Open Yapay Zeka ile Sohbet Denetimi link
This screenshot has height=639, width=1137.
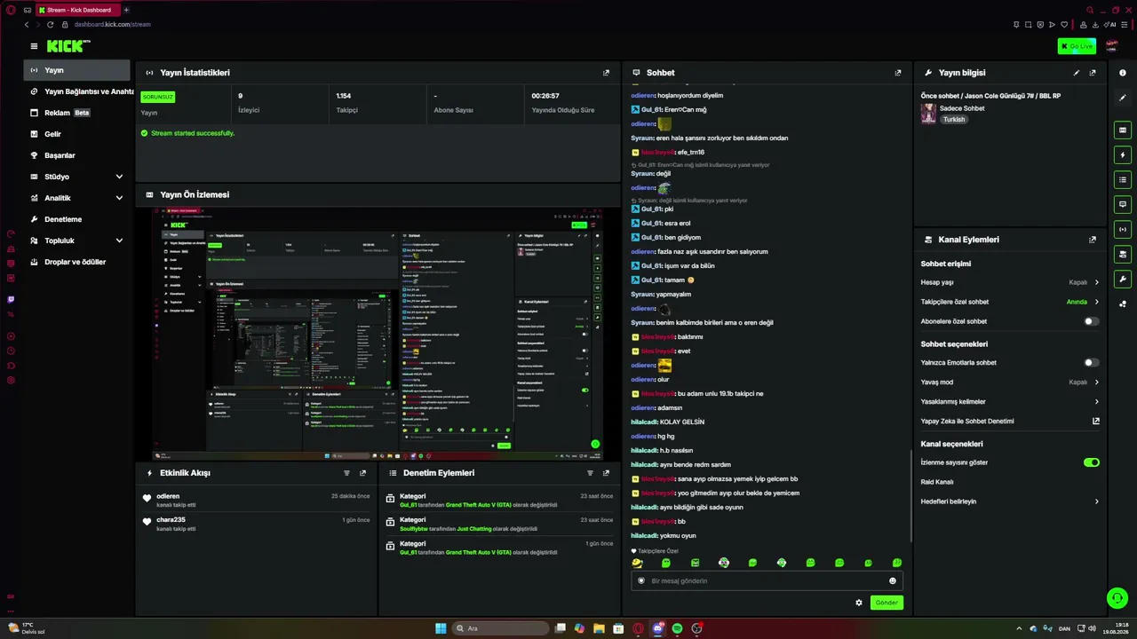click(x=1010, y=422)
